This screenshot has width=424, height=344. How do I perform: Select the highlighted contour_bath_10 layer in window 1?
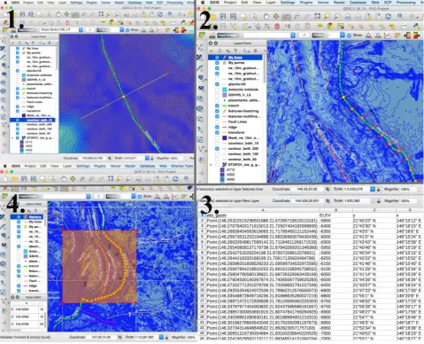click(33, 120)
